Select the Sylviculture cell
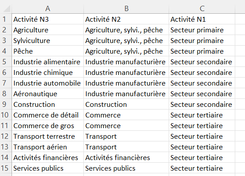The image size is (245, 176). pyautogui.click(x=47, y=41)
